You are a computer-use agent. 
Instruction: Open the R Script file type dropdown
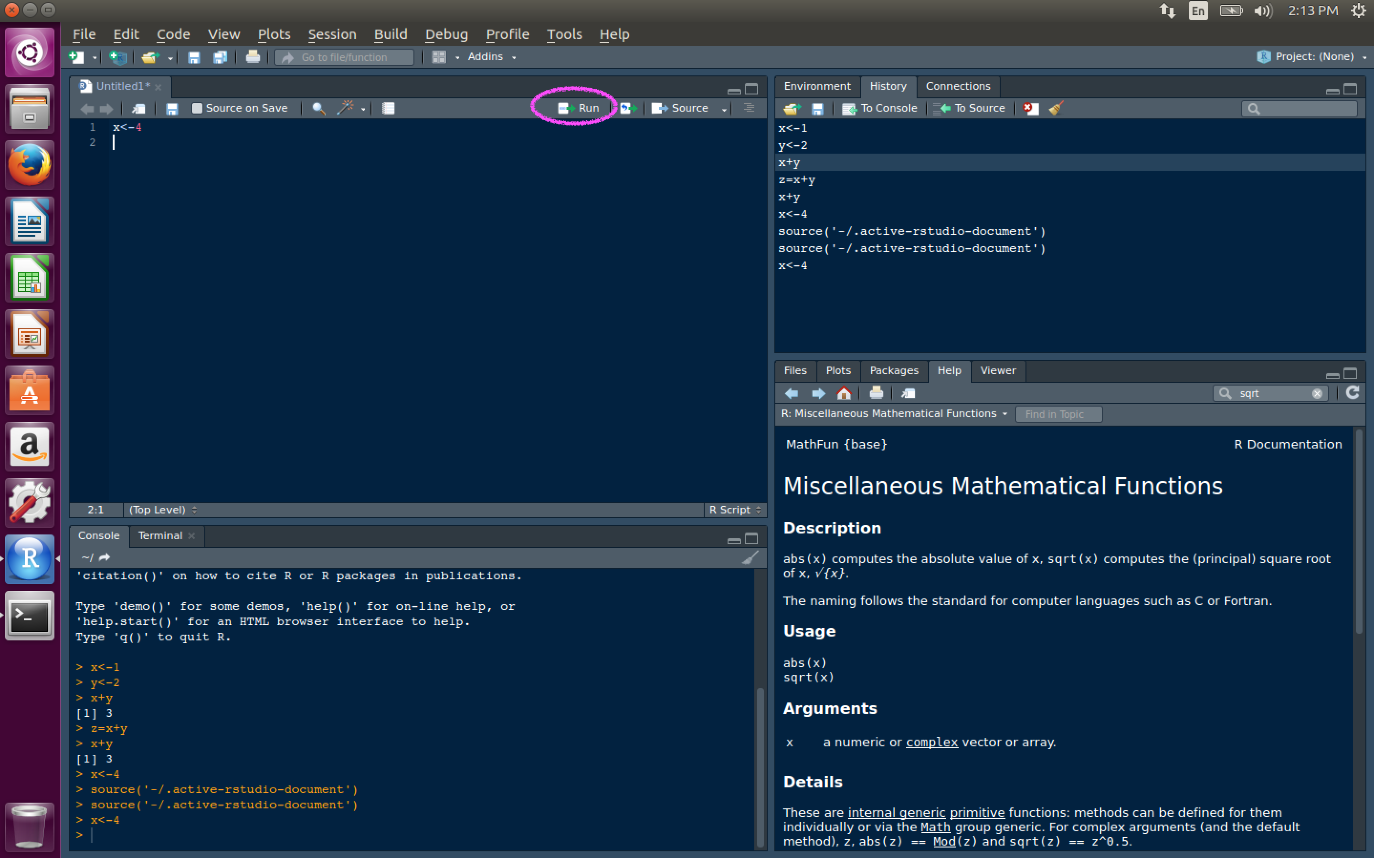click(735, 510)
